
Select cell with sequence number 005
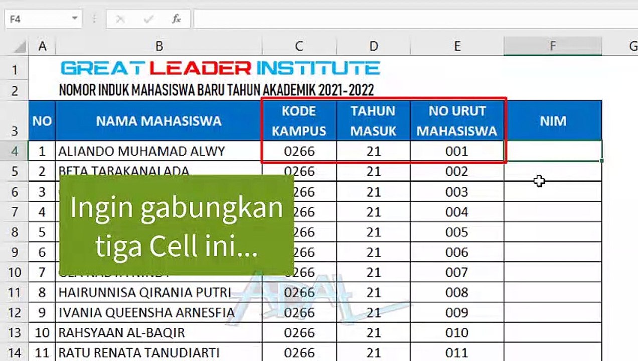tap(457, 232)
